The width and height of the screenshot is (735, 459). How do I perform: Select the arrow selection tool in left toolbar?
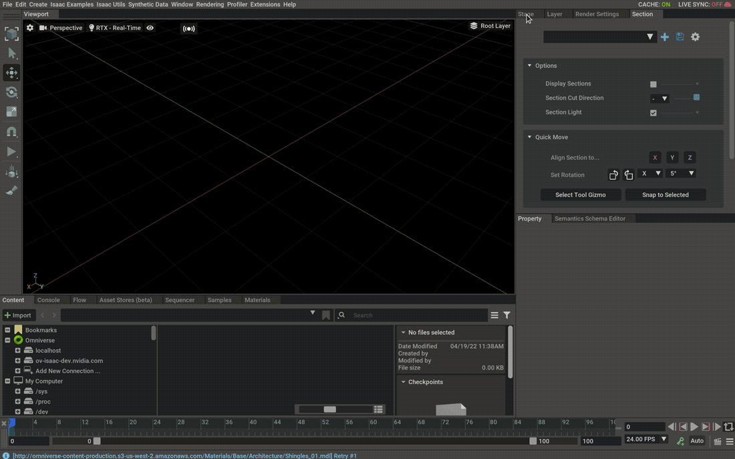coord(12,53)
